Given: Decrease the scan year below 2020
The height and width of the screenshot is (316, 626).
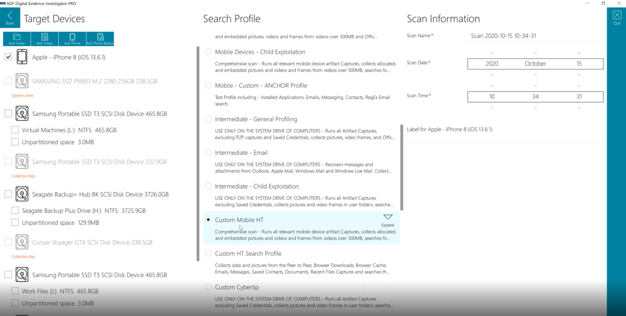Looking at the screenshot, I should [x=492, y=75].
